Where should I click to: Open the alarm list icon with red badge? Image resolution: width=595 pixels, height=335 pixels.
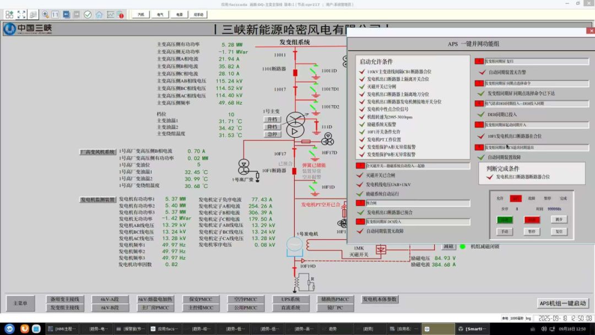pos(120,15)
